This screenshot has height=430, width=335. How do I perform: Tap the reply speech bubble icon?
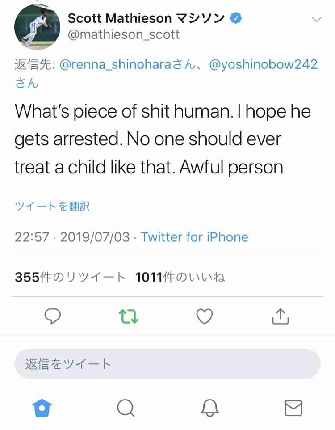(53, 316)
